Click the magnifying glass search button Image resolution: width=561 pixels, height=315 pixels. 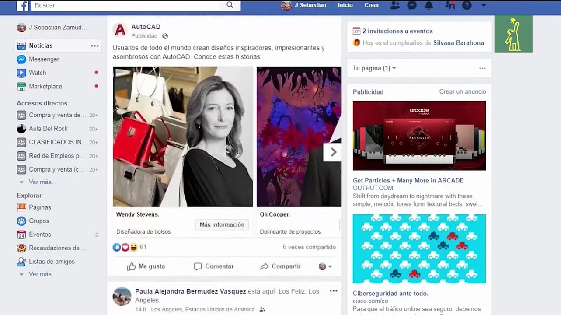pos(230,5)
